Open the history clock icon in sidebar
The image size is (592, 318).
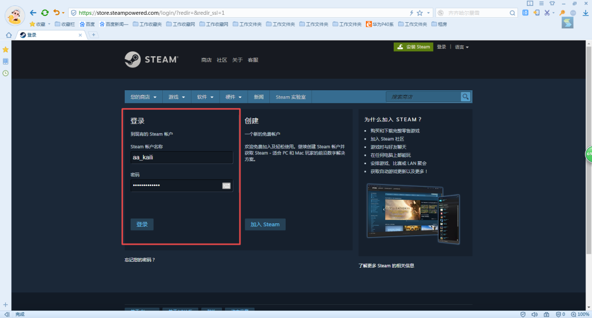click(5, 73)
